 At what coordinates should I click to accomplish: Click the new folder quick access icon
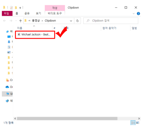point(16,7)
